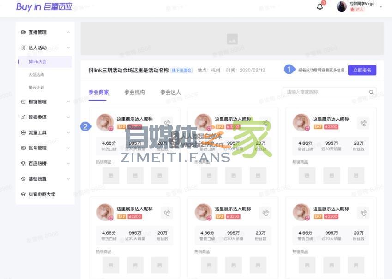This screenshot has height=279, width=392.
Task: Click the phone icon on bottom-middle merchant card
Action: [265, 213]
